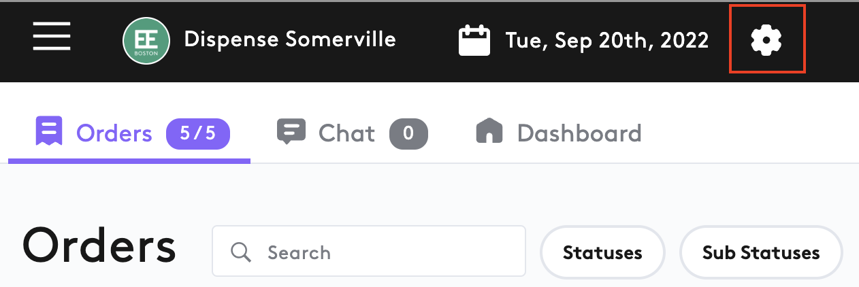Image resolution: width=859 pixels, height=287 pixels.
Task: Click the Chat unread count badge
Action: click(408, 133)
